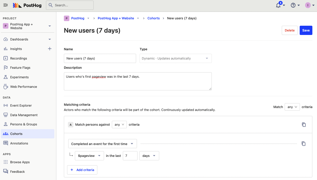This screenshot has width=317, height=180.
Task: Open the Type dropdown showing Dynamic
Action: (x=175, y=58)
